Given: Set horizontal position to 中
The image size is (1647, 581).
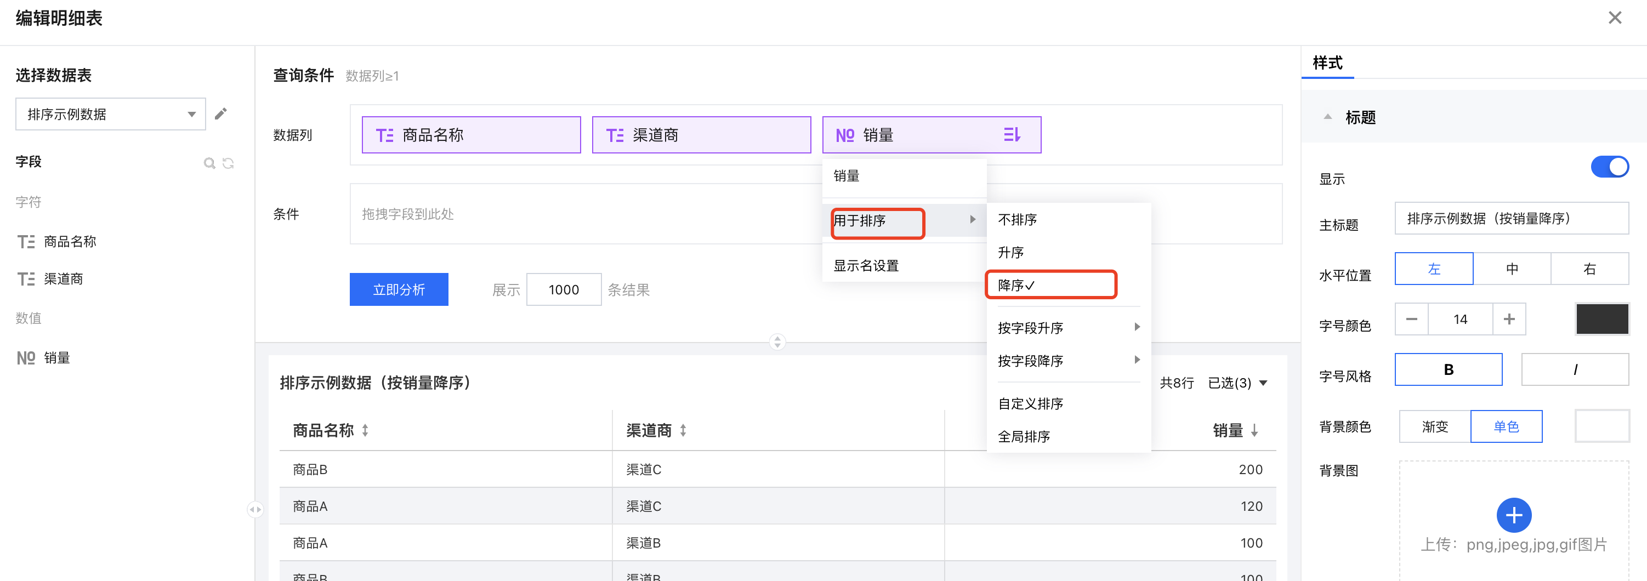Looking at the screenshot, I should [1512, 269].
